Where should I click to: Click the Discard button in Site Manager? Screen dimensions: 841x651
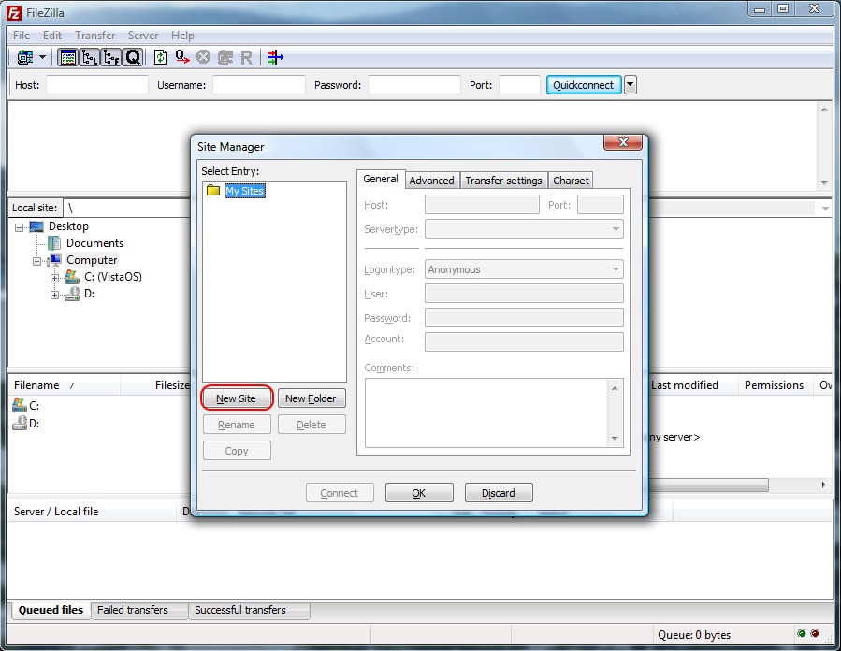click(498, 493)
